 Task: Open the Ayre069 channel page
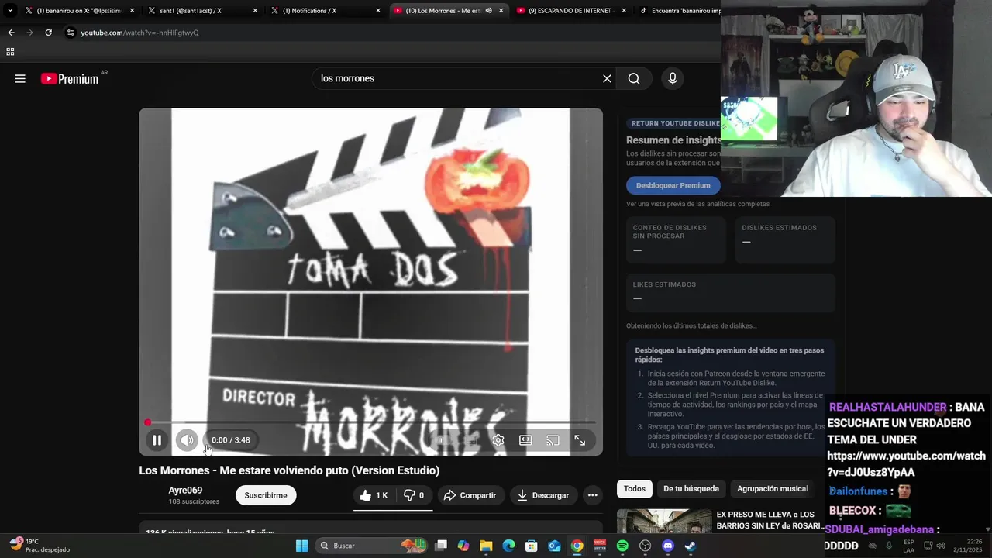[185, 490]
